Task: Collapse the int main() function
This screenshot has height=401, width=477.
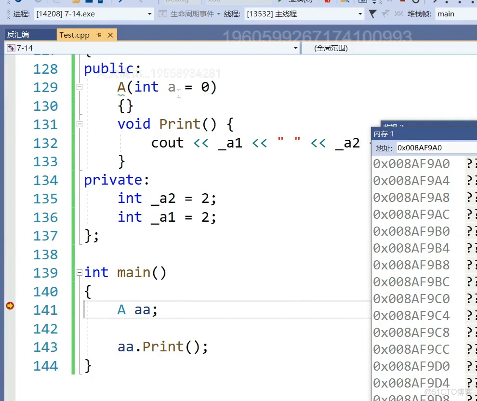Action: coord(79,273)
